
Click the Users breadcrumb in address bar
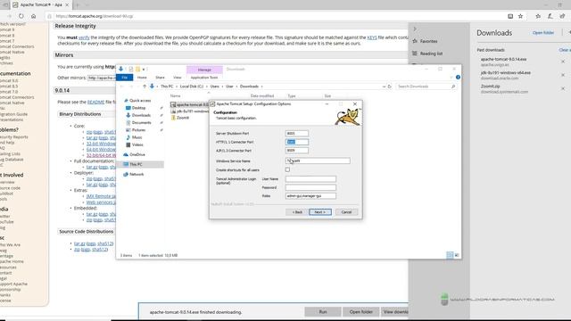point(214,86)
